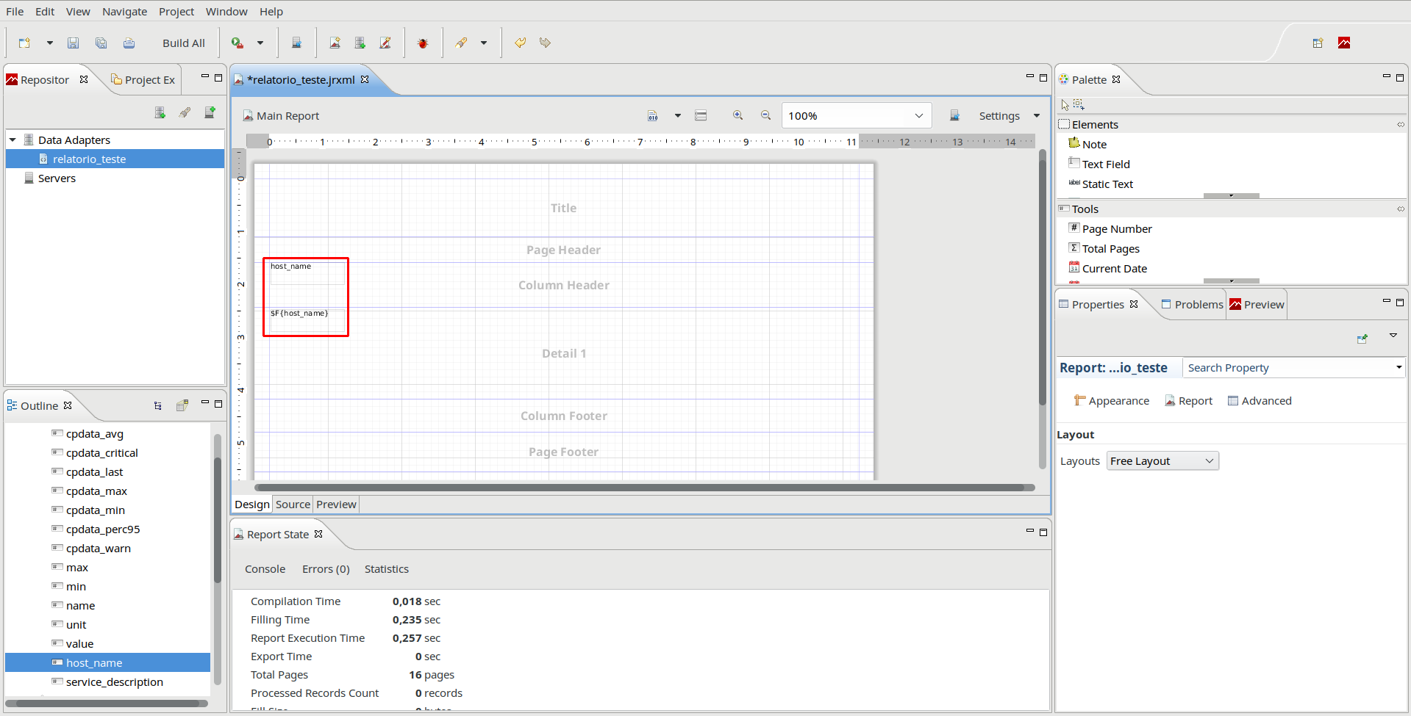The image size is (1411, 716).
Task: Open the 100% zoom level dropdown
Action: [918, 116]
